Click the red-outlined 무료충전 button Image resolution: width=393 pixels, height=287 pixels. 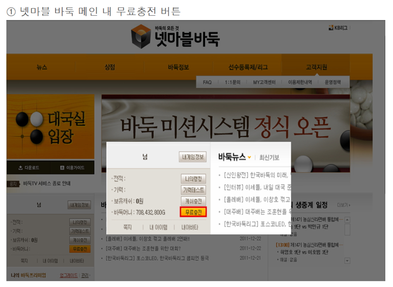point(193,212)
